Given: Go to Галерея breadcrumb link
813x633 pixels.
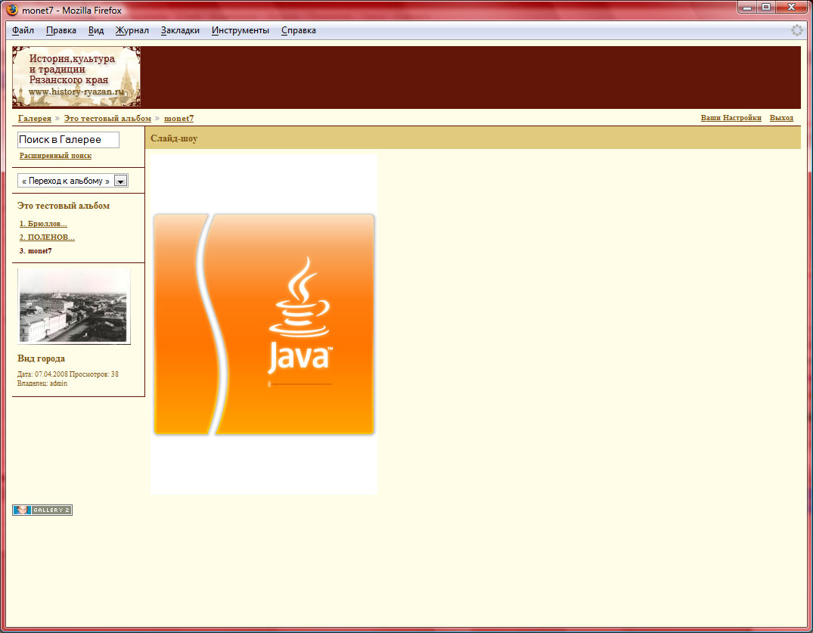Looking at the screenshot, I should click(x=35, y=118).
